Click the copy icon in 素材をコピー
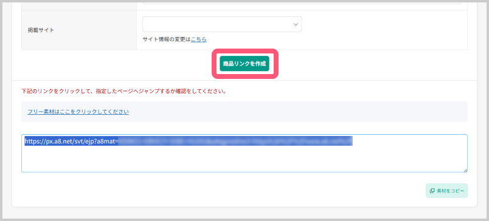Viewport: 489px width, 221px height. (x=432, y=191)
